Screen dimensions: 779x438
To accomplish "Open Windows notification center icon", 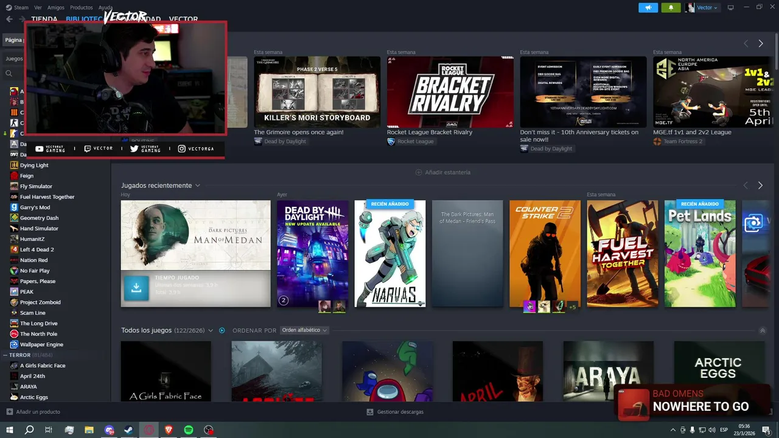I will [x=766, y=430].
